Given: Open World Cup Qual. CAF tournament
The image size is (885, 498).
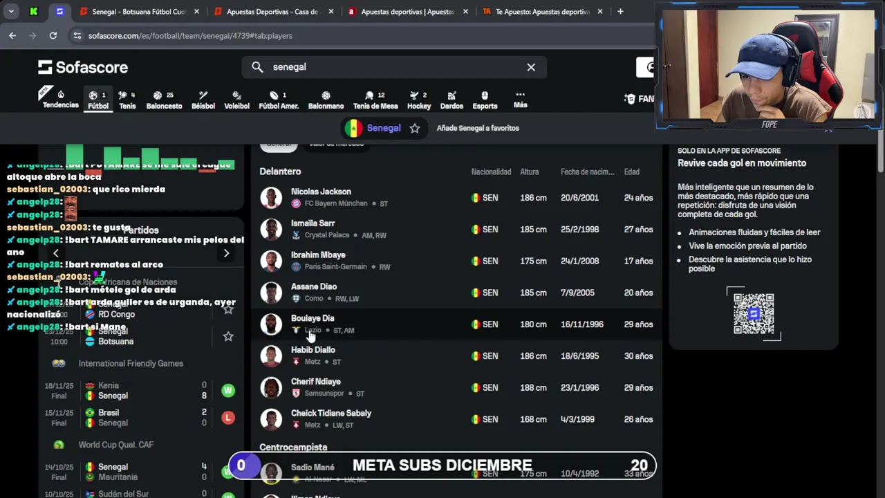Looking at the screenshot, I should tap(116, 445).
